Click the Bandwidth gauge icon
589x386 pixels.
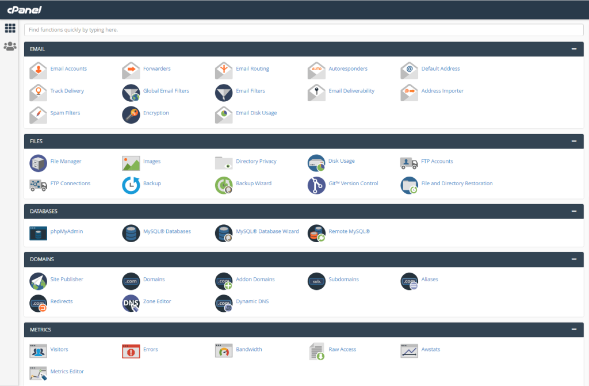pos(224,350)
